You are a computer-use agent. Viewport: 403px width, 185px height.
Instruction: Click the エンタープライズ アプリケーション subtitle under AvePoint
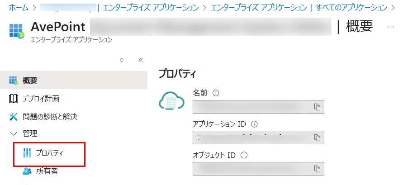71,40
